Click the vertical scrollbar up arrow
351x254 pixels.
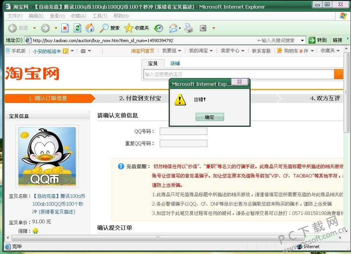click(x=346, y=48)
